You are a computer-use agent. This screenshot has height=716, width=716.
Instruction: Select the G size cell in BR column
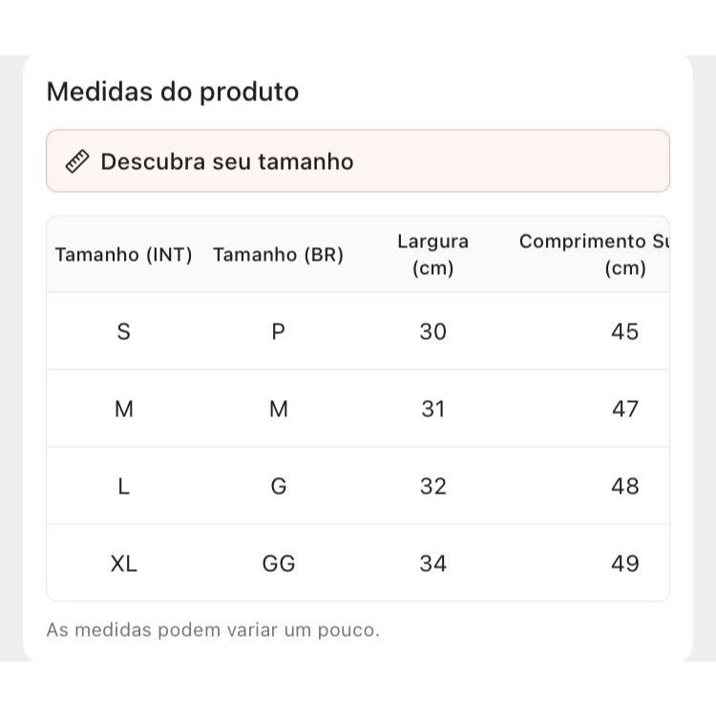pyautogui.click(x=278, y=487)
